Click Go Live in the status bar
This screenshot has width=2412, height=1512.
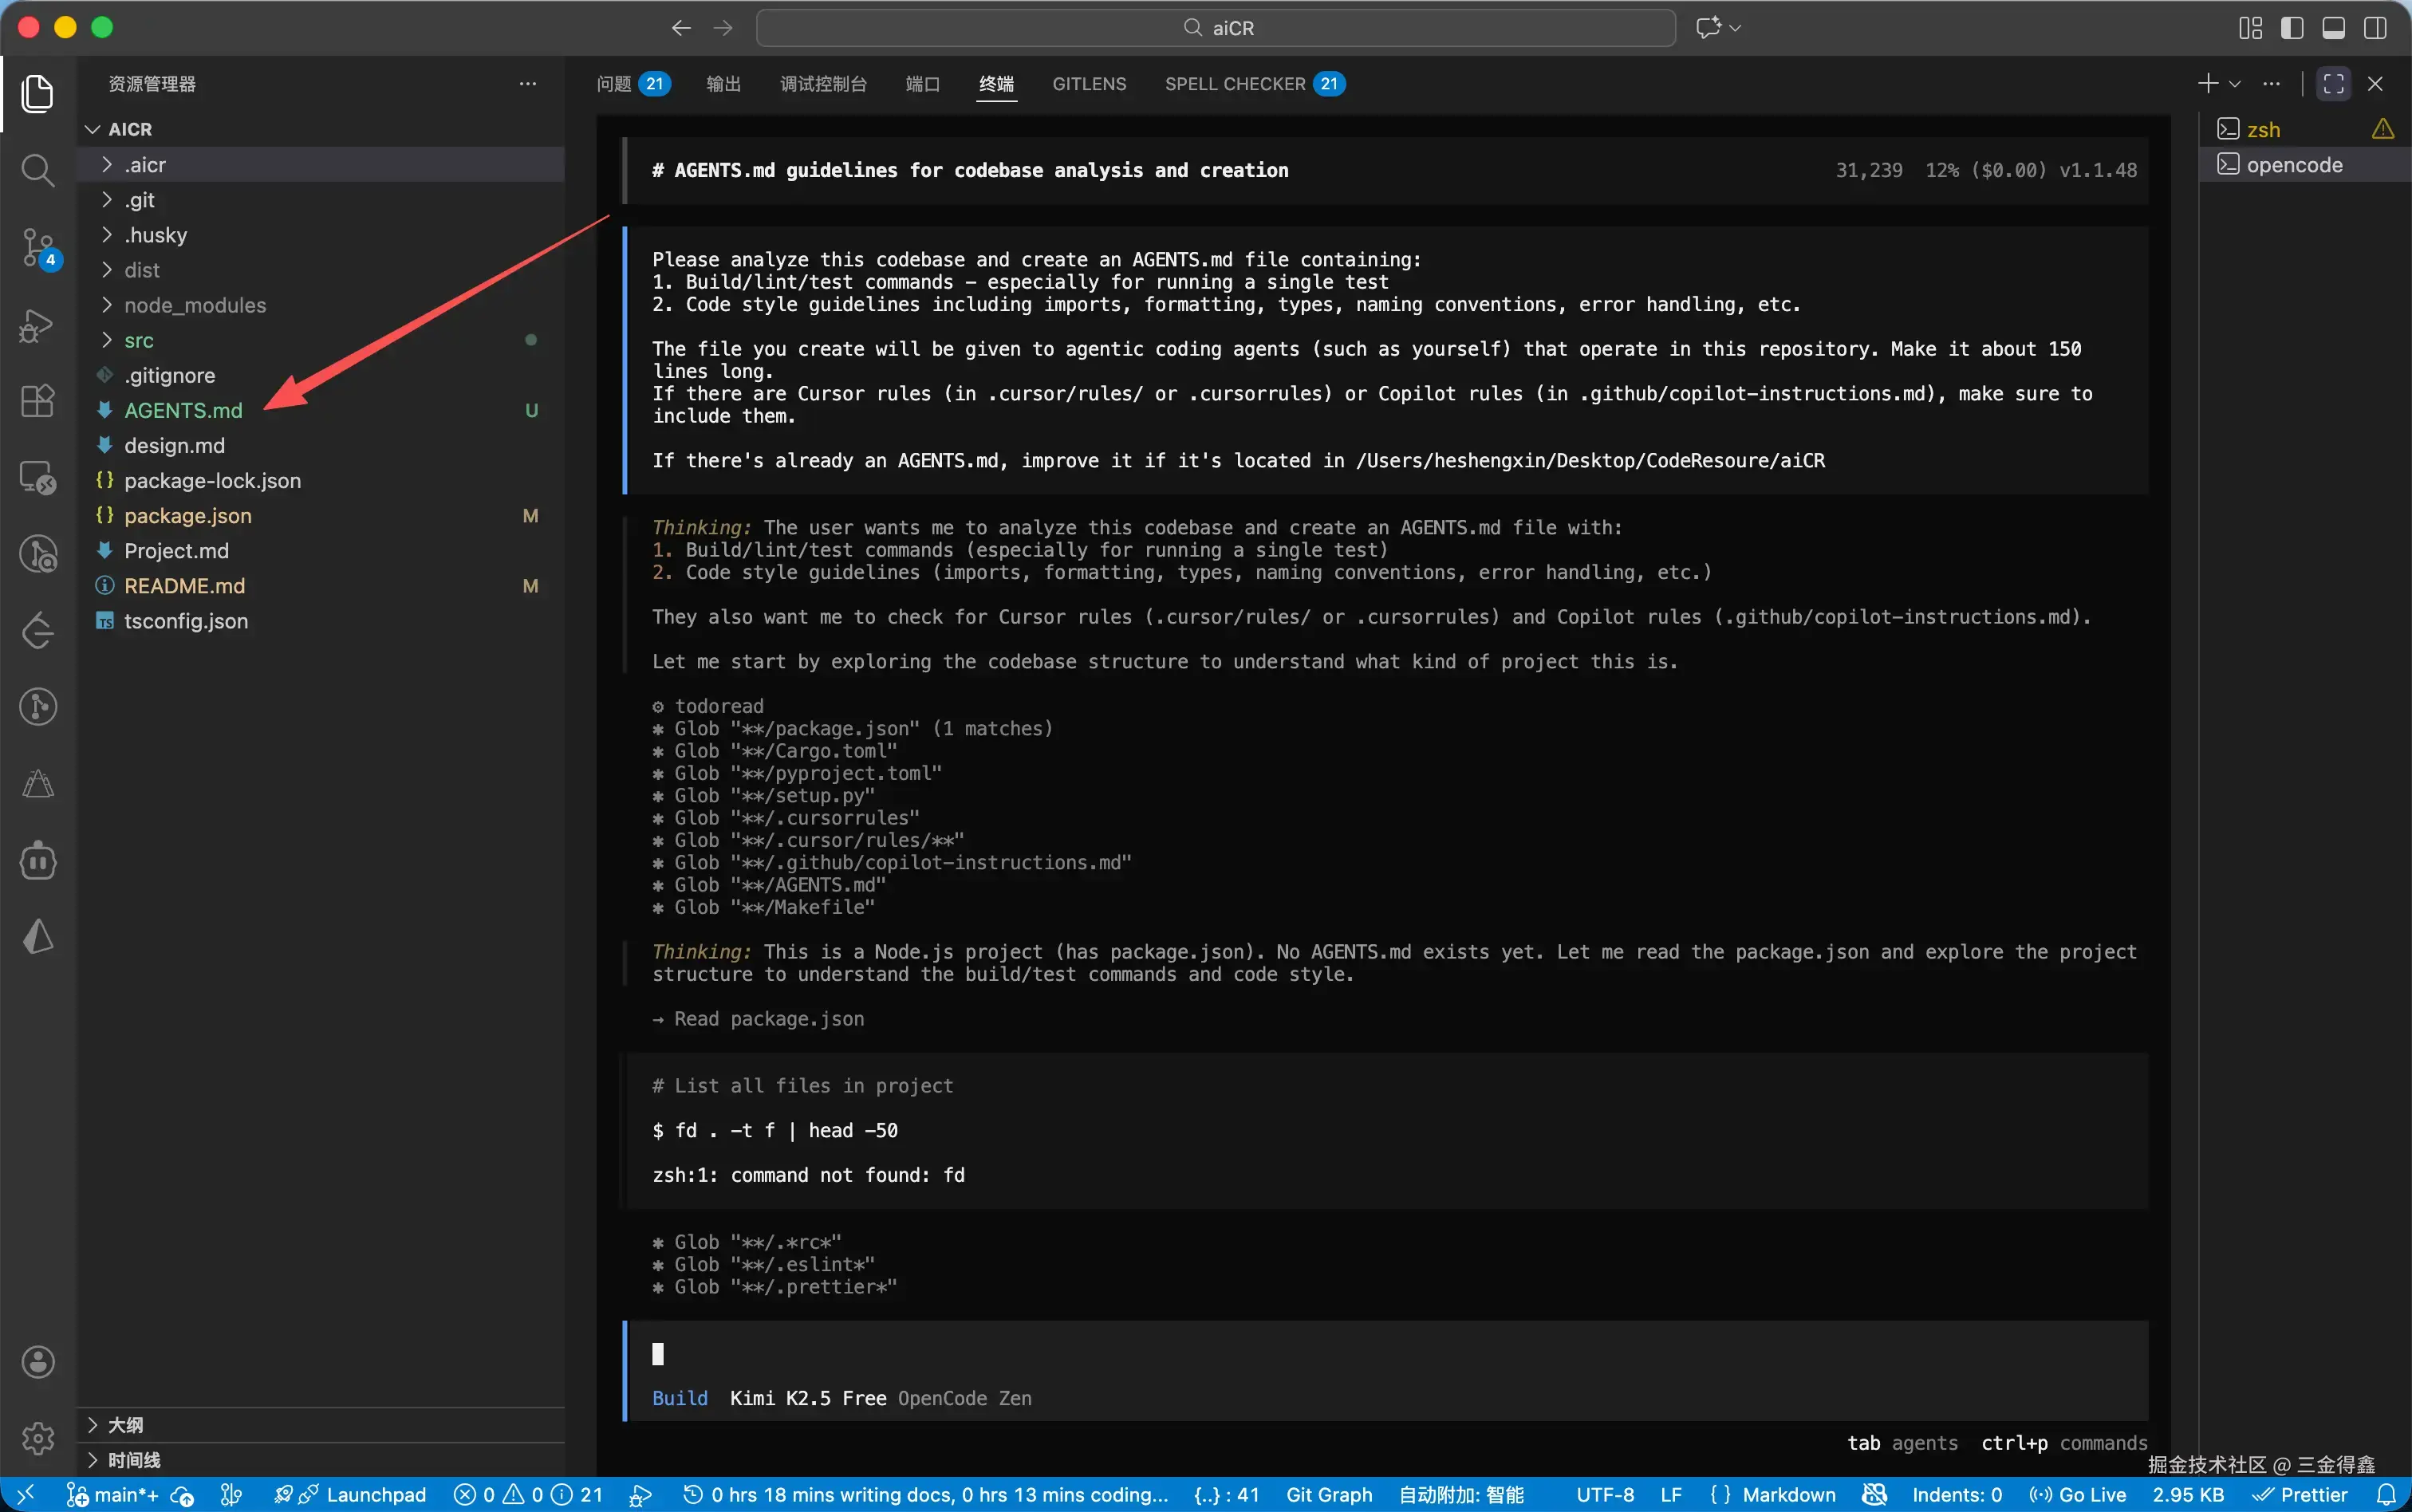click(2078, 1494)
